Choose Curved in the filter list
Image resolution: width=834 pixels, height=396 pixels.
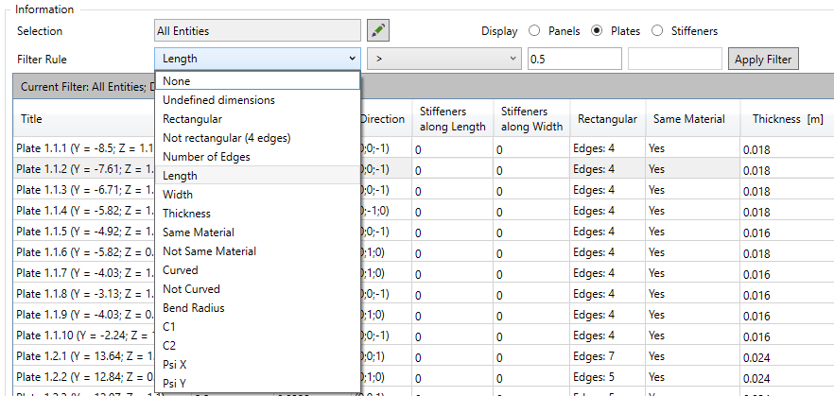257,270
